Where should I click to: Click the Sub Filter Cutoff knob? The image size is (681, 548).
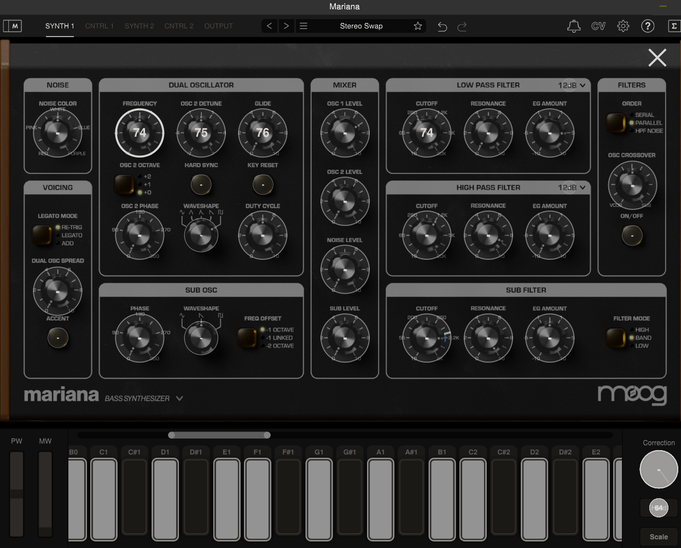(427, 337)
